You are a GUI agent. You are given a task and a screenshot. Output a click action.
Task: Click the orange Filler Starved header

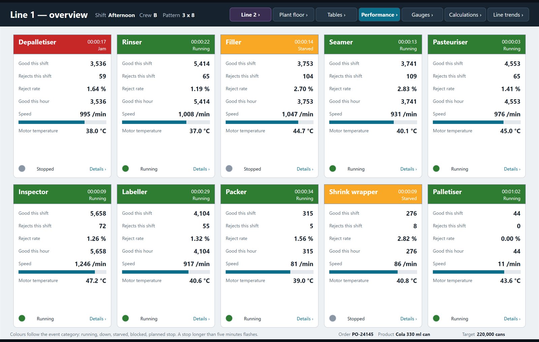269,44
